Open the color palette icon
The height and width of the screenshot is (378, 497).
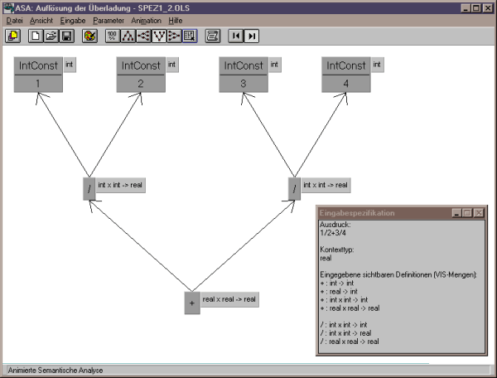click(89, 36)
